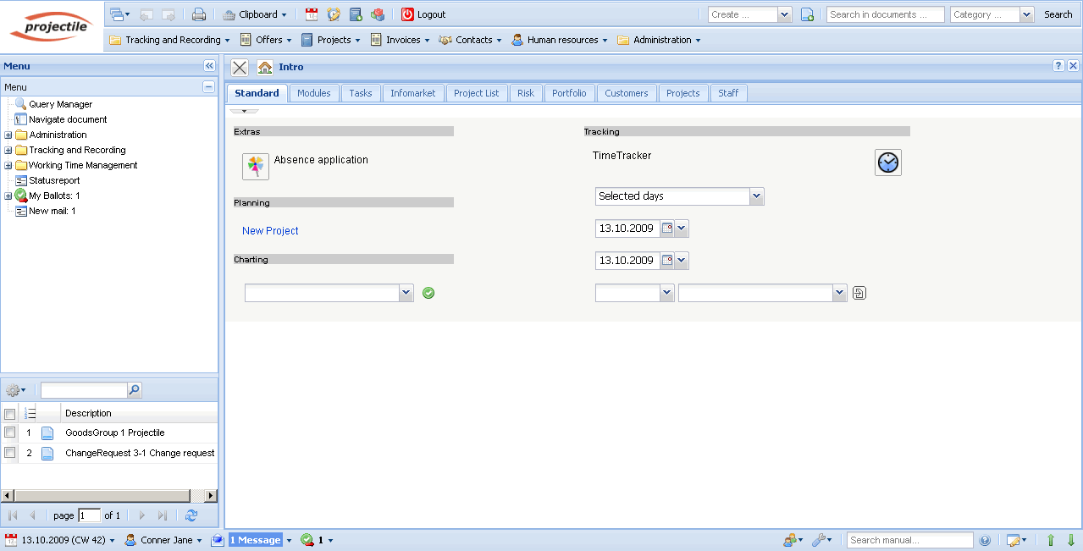Viewport: 1083px width, 551px height.
Task: Open the Category dropdown in top bar
Action: (1026, 14)
